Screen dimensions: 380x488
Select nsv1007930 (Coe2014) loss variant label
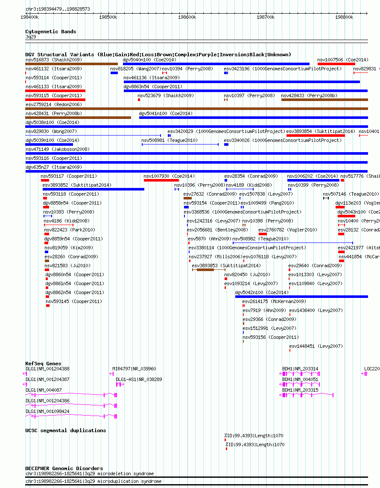pos(169,176)
